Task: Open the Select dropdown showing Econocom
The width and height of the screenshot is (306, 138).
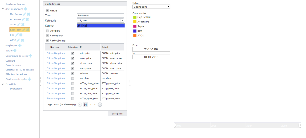Action: point(151,7)
